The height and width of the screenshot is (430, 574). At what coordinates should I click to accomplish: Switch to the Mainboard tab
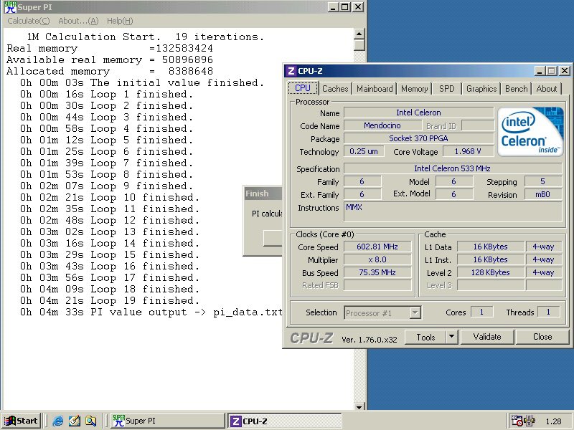pos(375,89)
